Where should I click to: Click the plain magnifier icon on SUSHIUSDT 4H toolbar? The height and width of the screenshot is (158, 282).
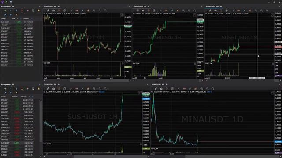(105, 11)
